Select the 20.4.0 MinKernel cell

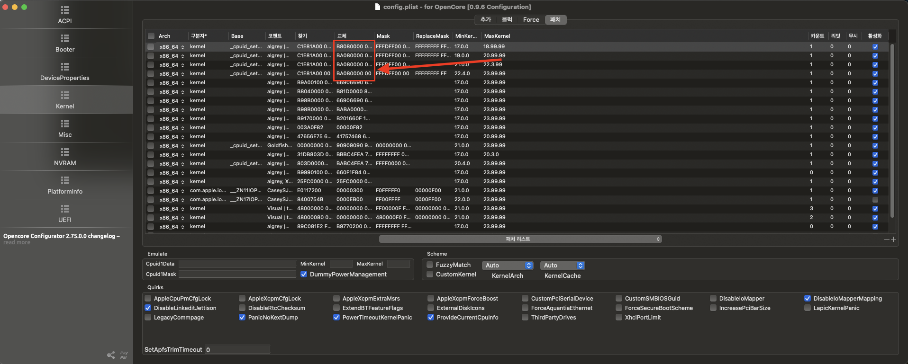[462, 164]
